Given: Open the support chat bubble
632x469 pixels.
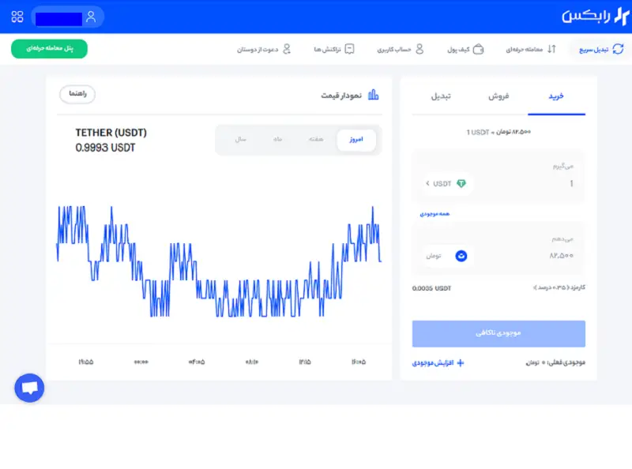Looking at the screenshot, I should click(29, 388).
